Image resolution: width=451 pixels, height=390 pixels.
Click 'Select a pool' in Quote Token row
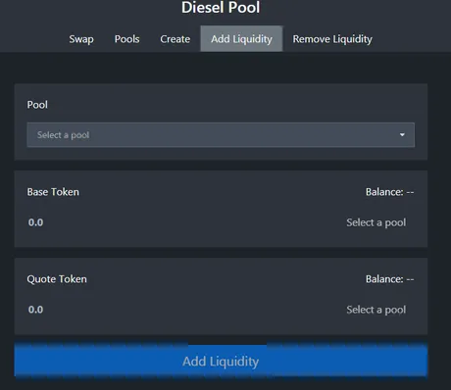click(x=376, y=310)
